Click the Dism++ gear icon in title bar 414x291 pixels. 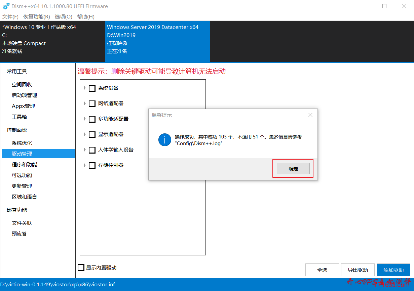(x=5, y=6)
